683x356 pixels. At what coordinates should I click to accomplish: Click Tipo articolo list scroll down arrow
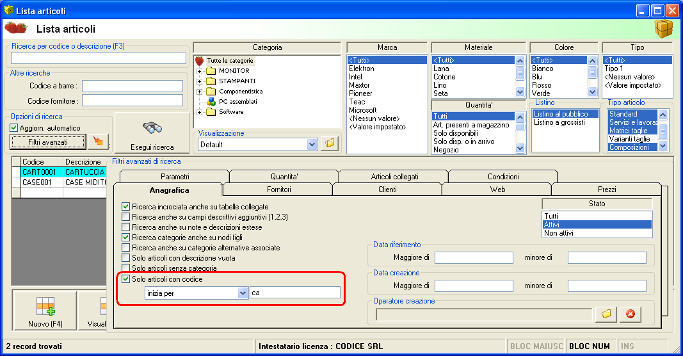tap(663, 146)
